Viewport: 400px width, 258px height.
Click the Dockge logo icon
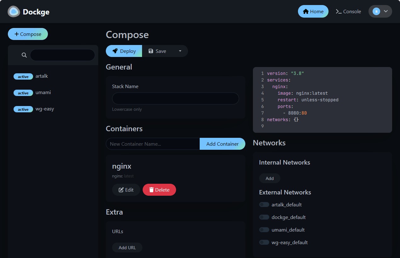point(14,11)
